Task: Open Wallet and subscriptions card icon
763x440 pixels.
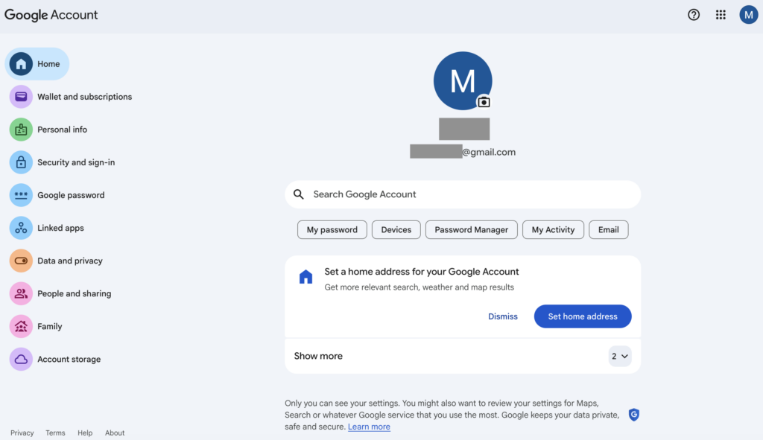Action: (x=21, y=97)
